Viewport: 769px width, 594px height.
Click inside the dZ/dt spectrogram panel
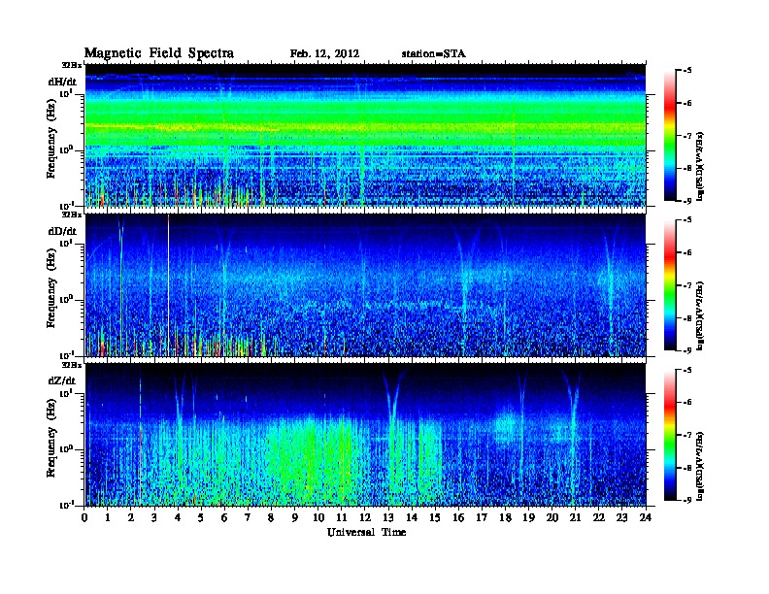(x=365, y=435)
